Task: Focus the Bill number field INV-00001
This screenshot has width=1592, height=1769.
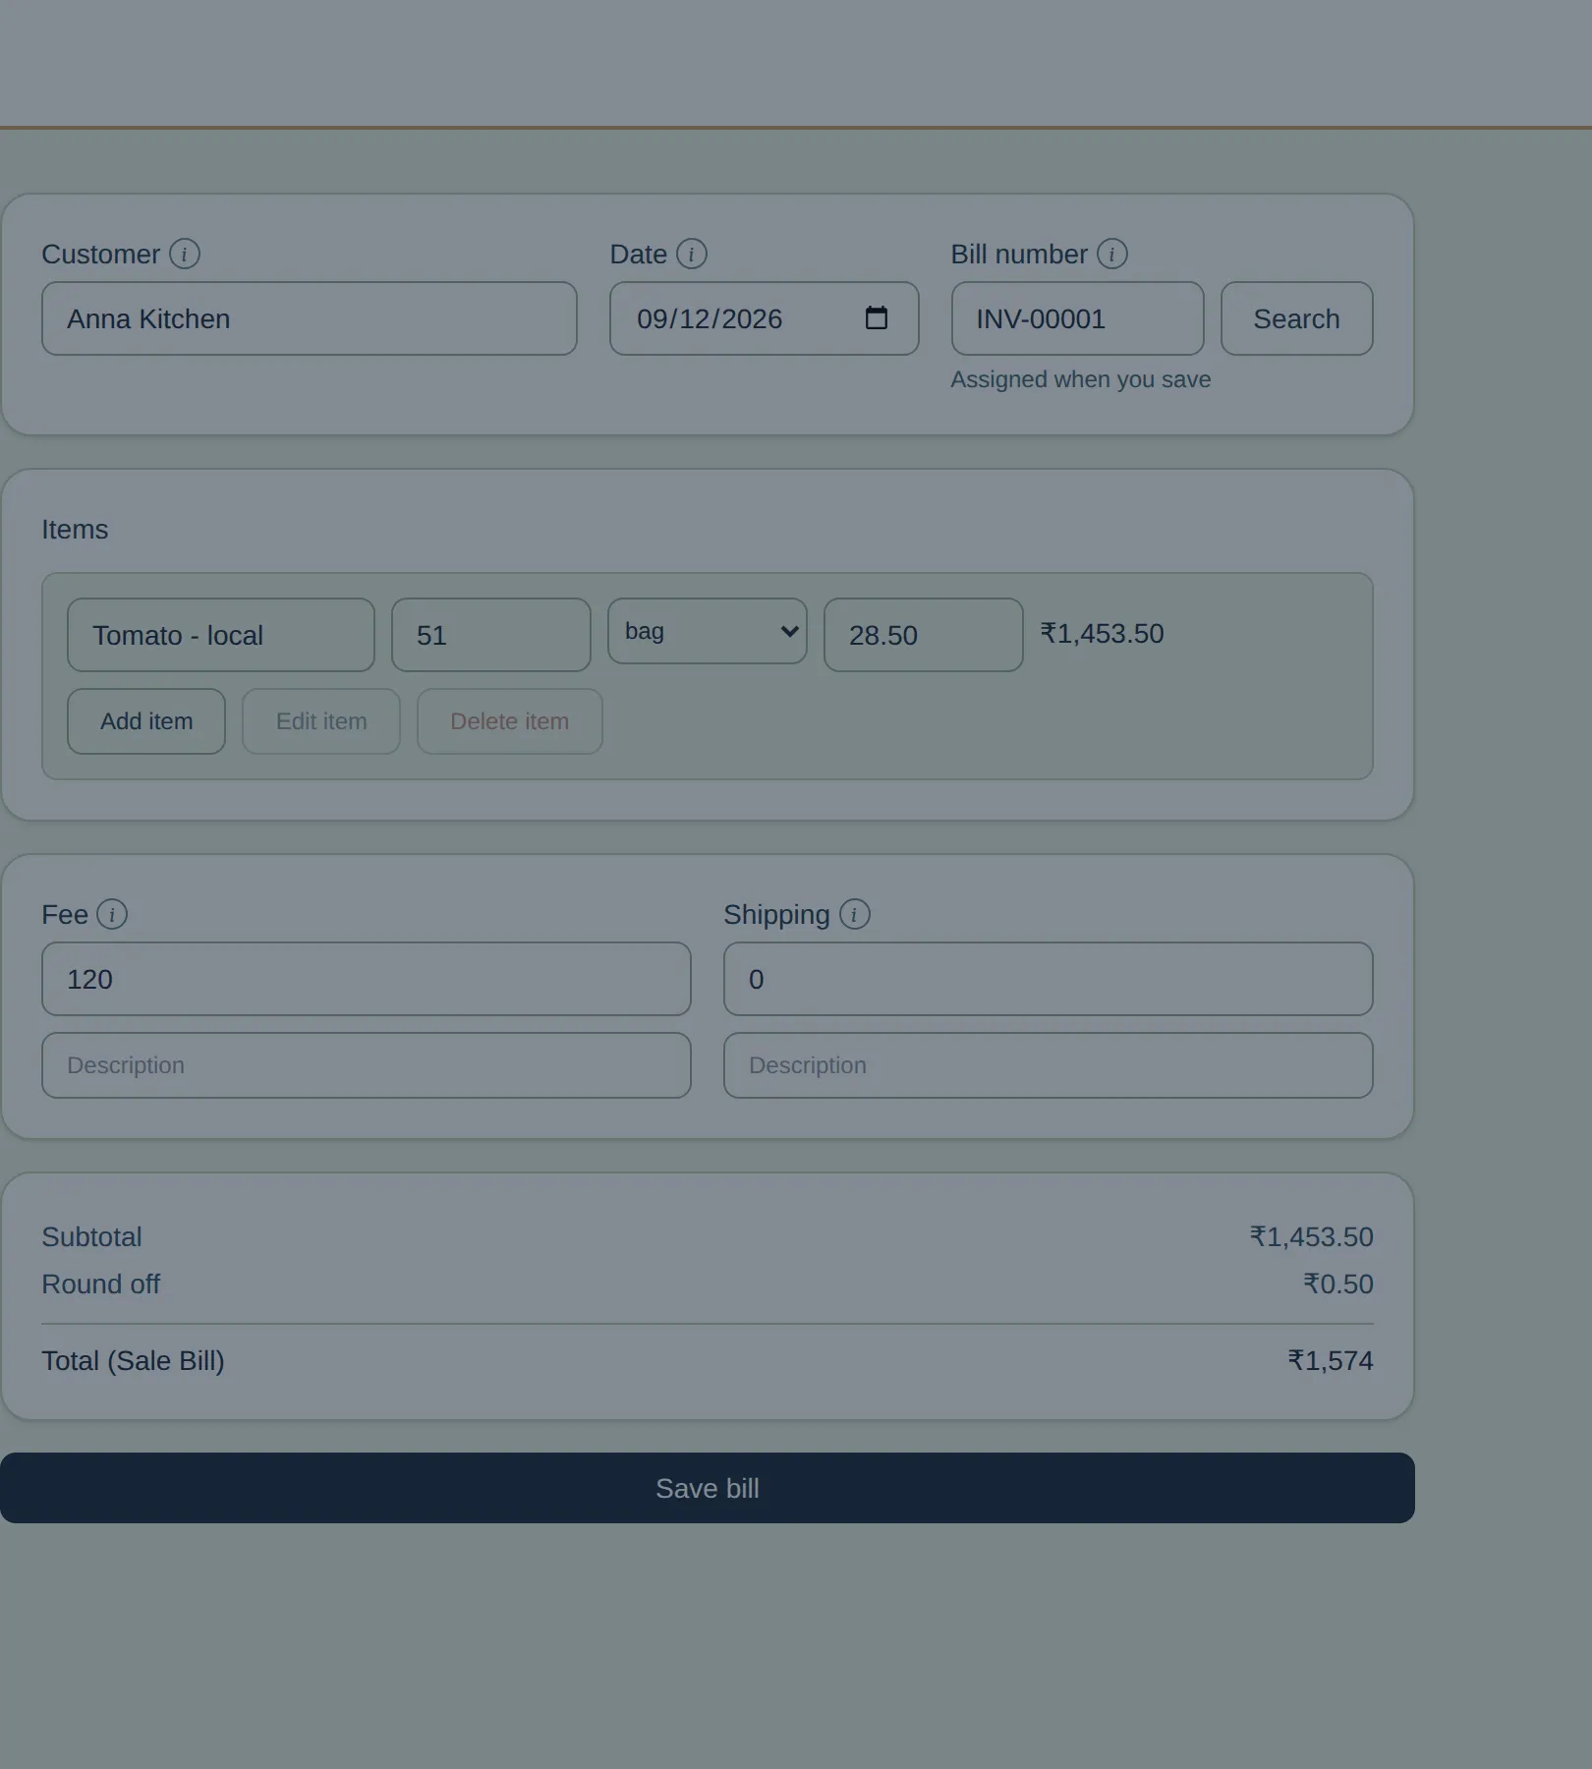Action: click(1078, 318)
